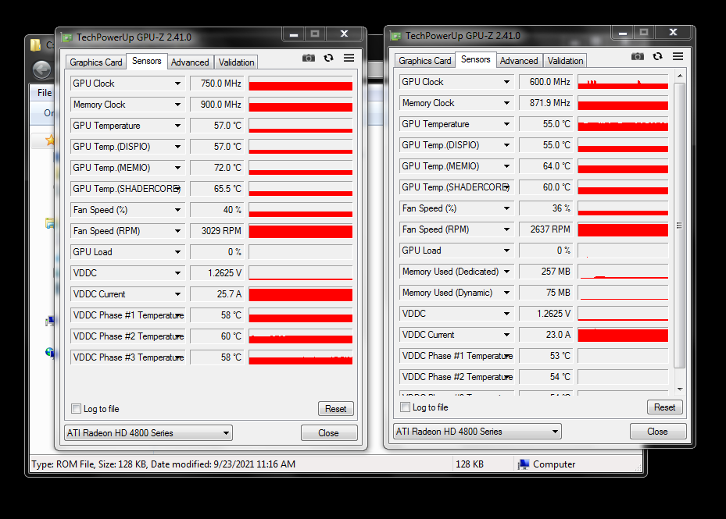The height and width of the screenshot is (519, 726).
Task: Click 1.2625 V VDDC value in right window
Action: point(546,314)
